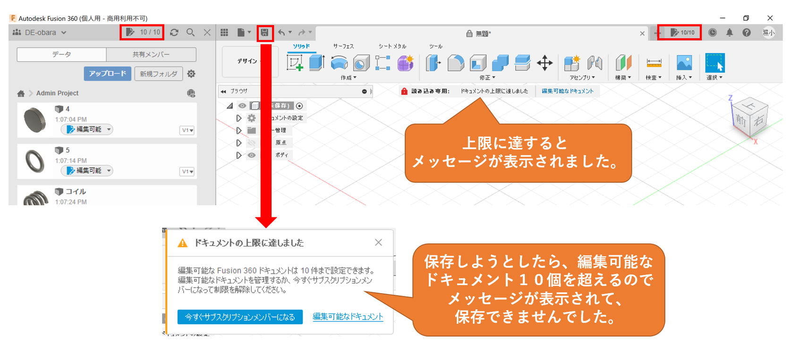Image resolution: width=790 pixels, height=362 pixels.
Task: Click the Offset Plane construct icon
Action: [x=623, y=63]
